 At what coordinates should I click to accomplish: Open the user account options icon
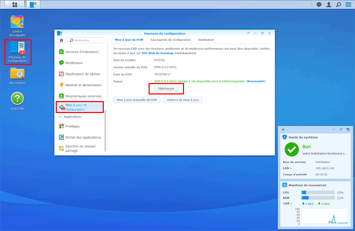point(329,4)
